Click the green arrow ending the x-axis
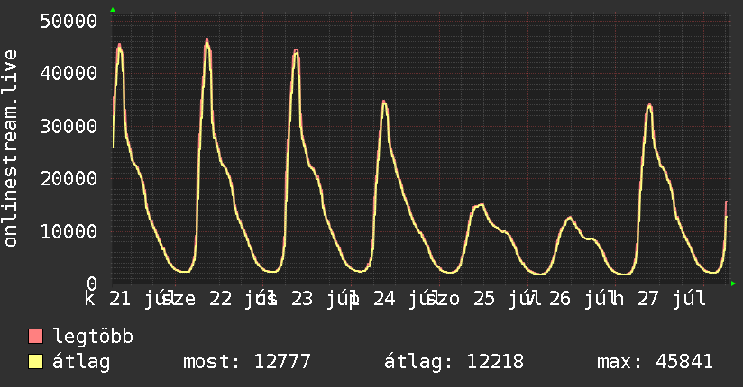 [733, 283]
